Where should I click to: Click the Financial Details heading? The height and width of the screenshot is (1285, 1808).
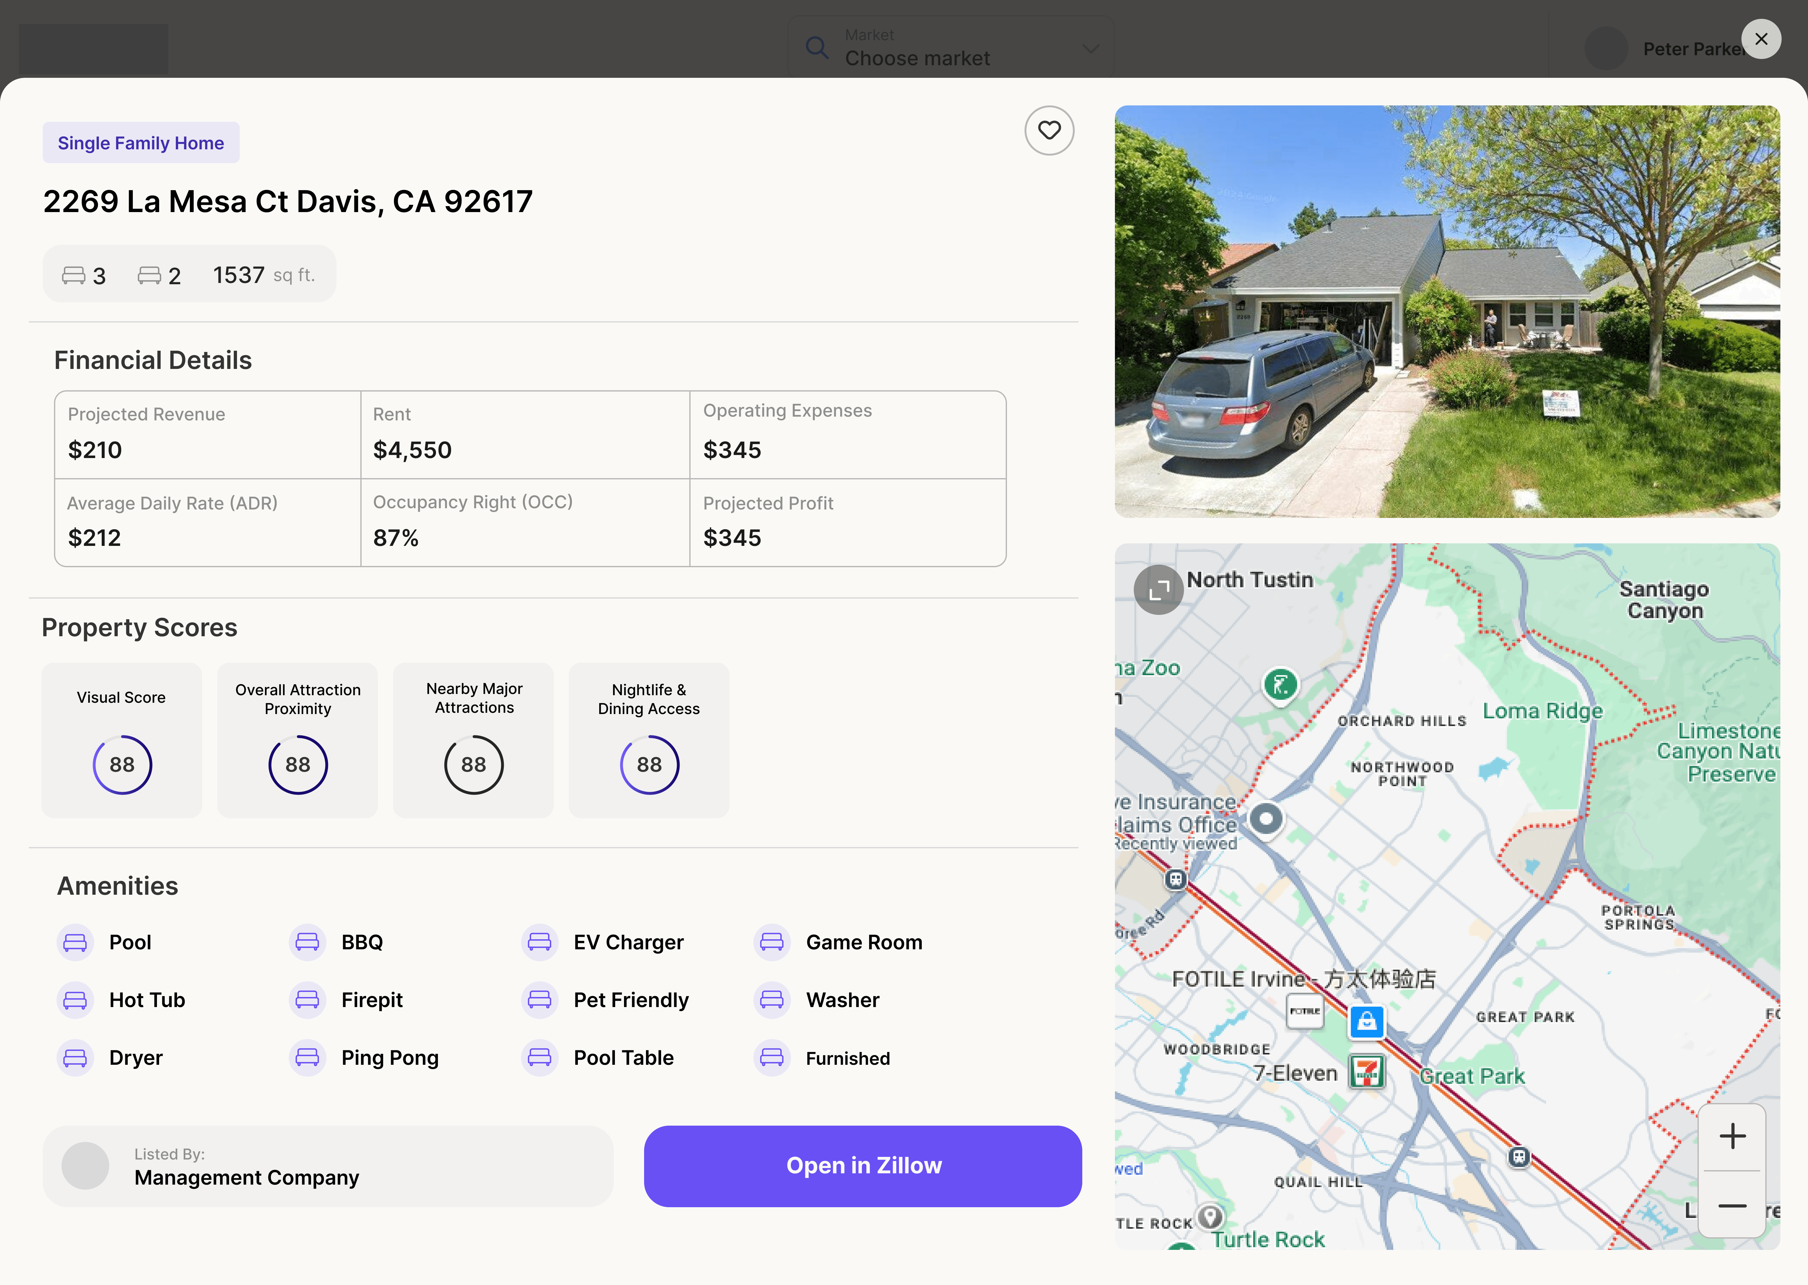[153, 360]
